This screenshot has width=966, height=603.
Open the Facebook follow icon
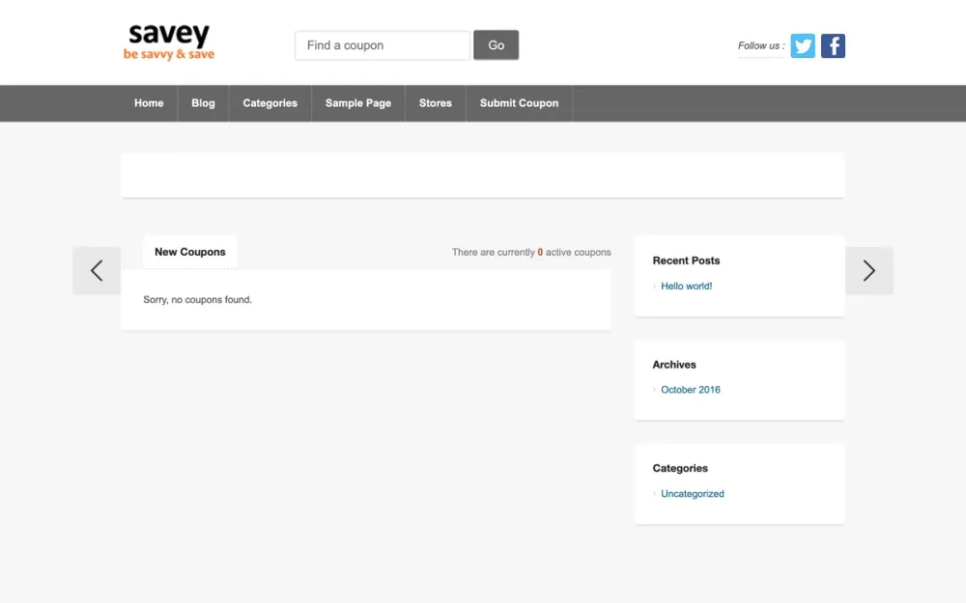[x=833, y=45]
